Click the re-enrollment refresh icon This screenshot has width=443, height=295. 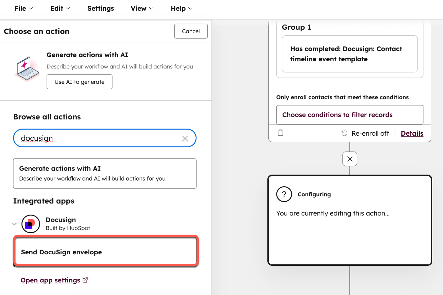click(x=345, y=133)
